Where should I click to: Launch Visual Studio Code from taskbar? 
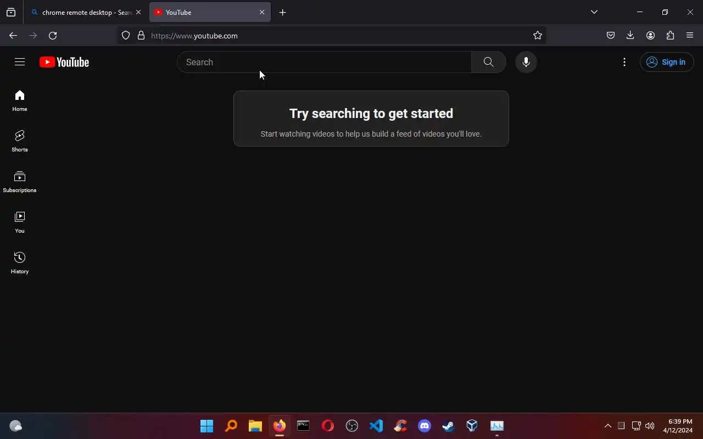click(x=376, y=426)
